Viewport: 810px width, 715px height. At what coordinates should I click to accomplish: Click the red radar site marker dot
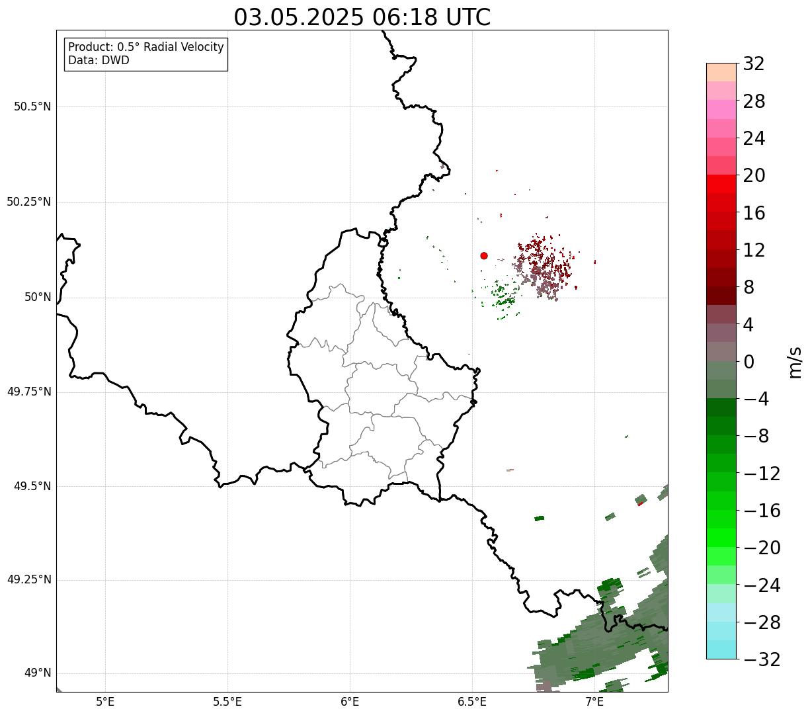point(484,255)
